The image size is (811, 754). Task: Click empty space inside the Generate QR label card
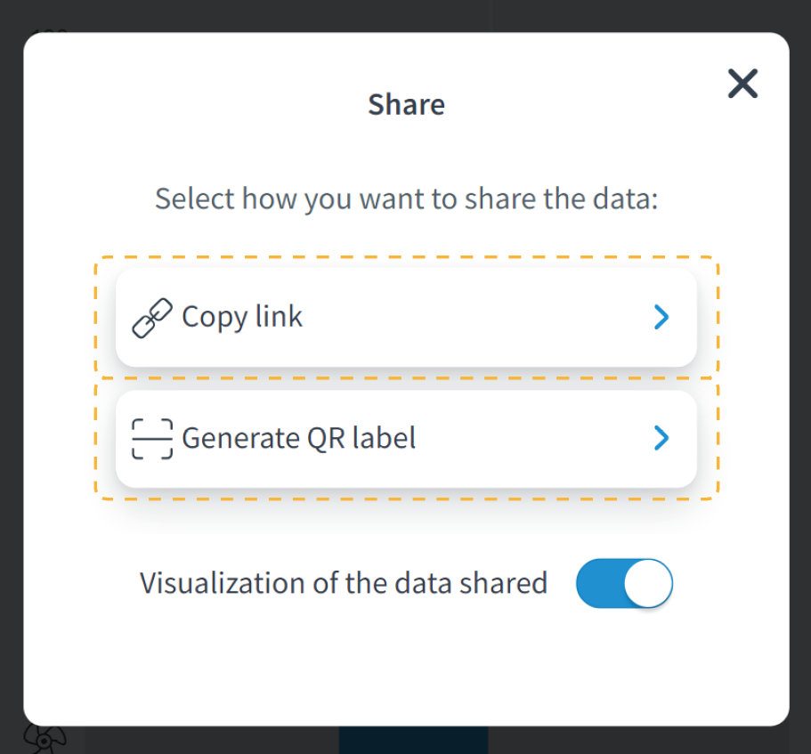click(534, 438)
